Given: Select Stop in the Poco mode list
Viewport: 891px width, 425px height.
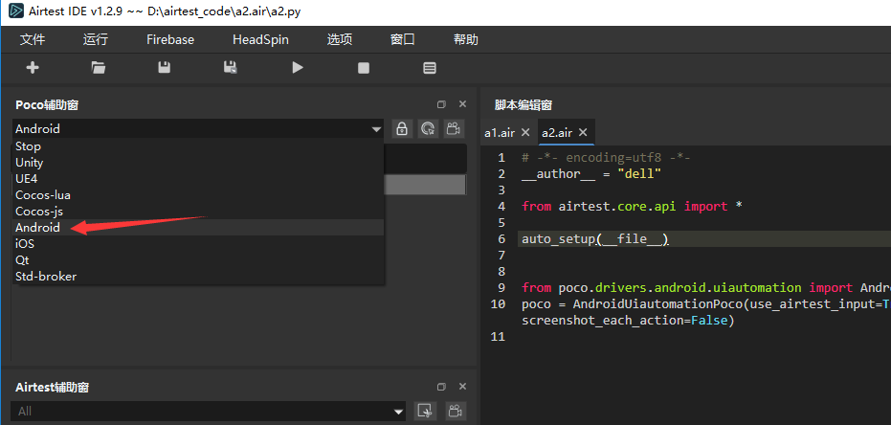Looking at the screenshot, I should click(x=198, y=146).
